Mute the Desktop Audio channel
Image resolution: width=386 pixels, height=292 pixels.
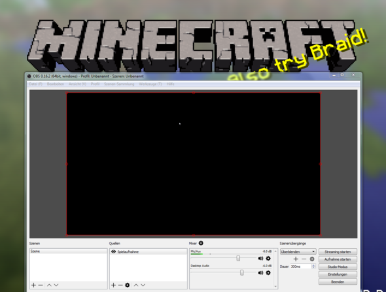[x=260, y=273]
